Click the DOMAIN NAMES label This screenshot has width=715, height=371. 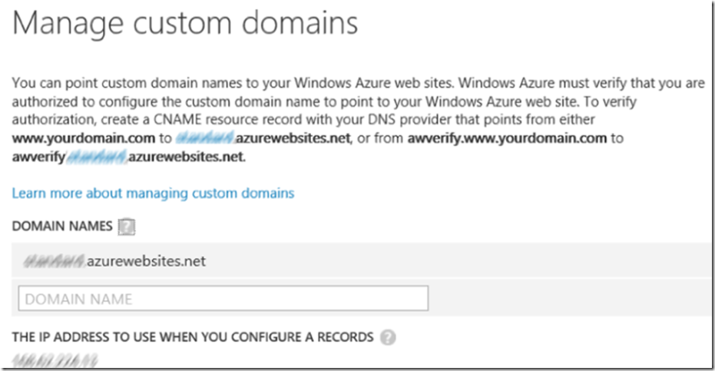(x=62, y=226)
